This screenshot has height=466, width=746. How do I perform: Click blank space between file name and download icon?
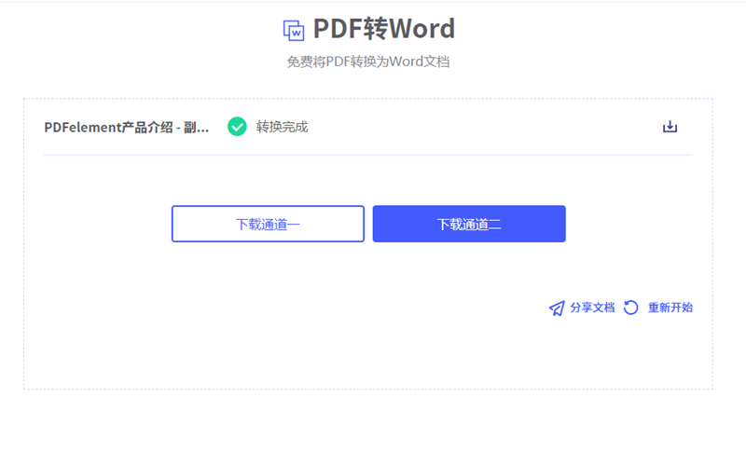point(485,127)
